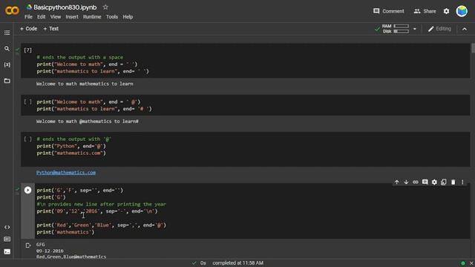475x267 pixels.
Task: Run the "Python", end='@' cell
Action: coord(27,139)
